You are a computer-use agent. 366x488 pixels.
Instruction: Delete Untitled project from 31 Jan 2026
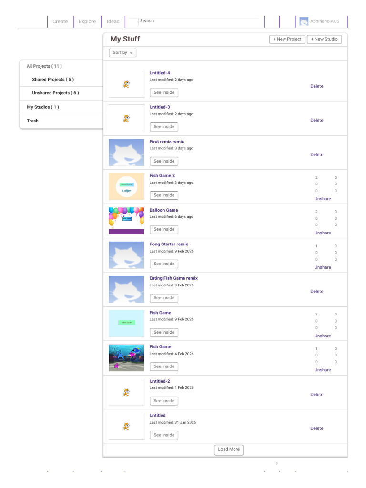pyautogui.click(x=317, y=428)
